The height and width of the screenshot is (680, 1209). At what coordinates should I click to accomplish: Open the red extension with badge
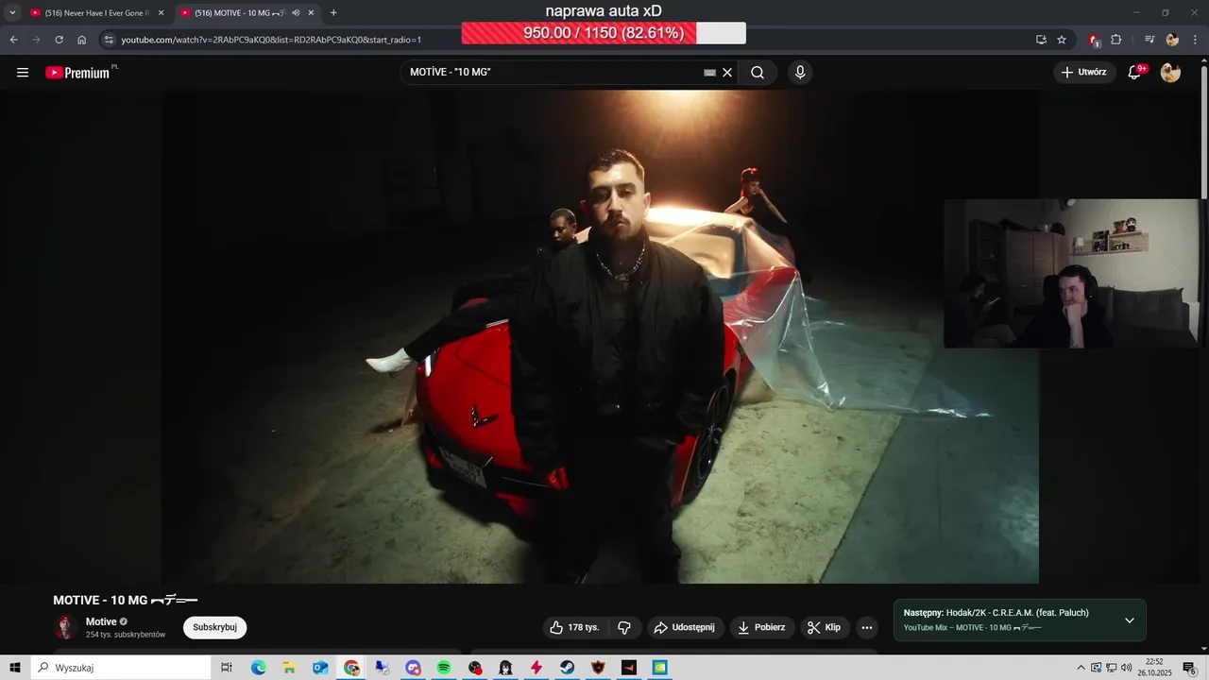(1094, 40)
